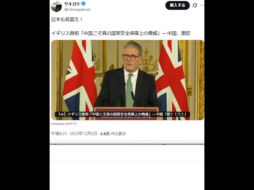Select the 日本も見習え！ tweet text
Image resolution: width=254 pixels, height=190 pixels.
click(67, 19)
